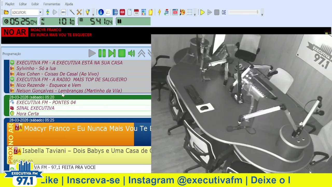This screenshot has height=187, width=332.
Task: Open the yellow sticky notes icon
Action: point(151,12)
